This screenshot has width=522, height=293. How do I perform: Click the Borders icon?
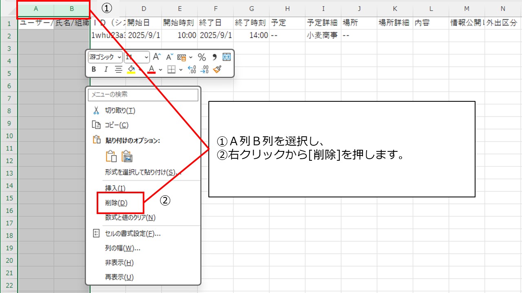[171, 70]
